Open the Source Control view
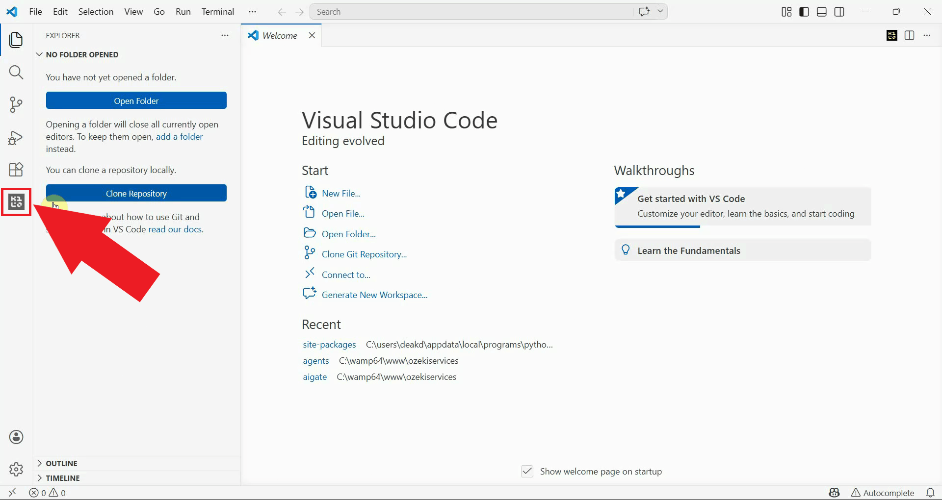 [x=16, y=104]
